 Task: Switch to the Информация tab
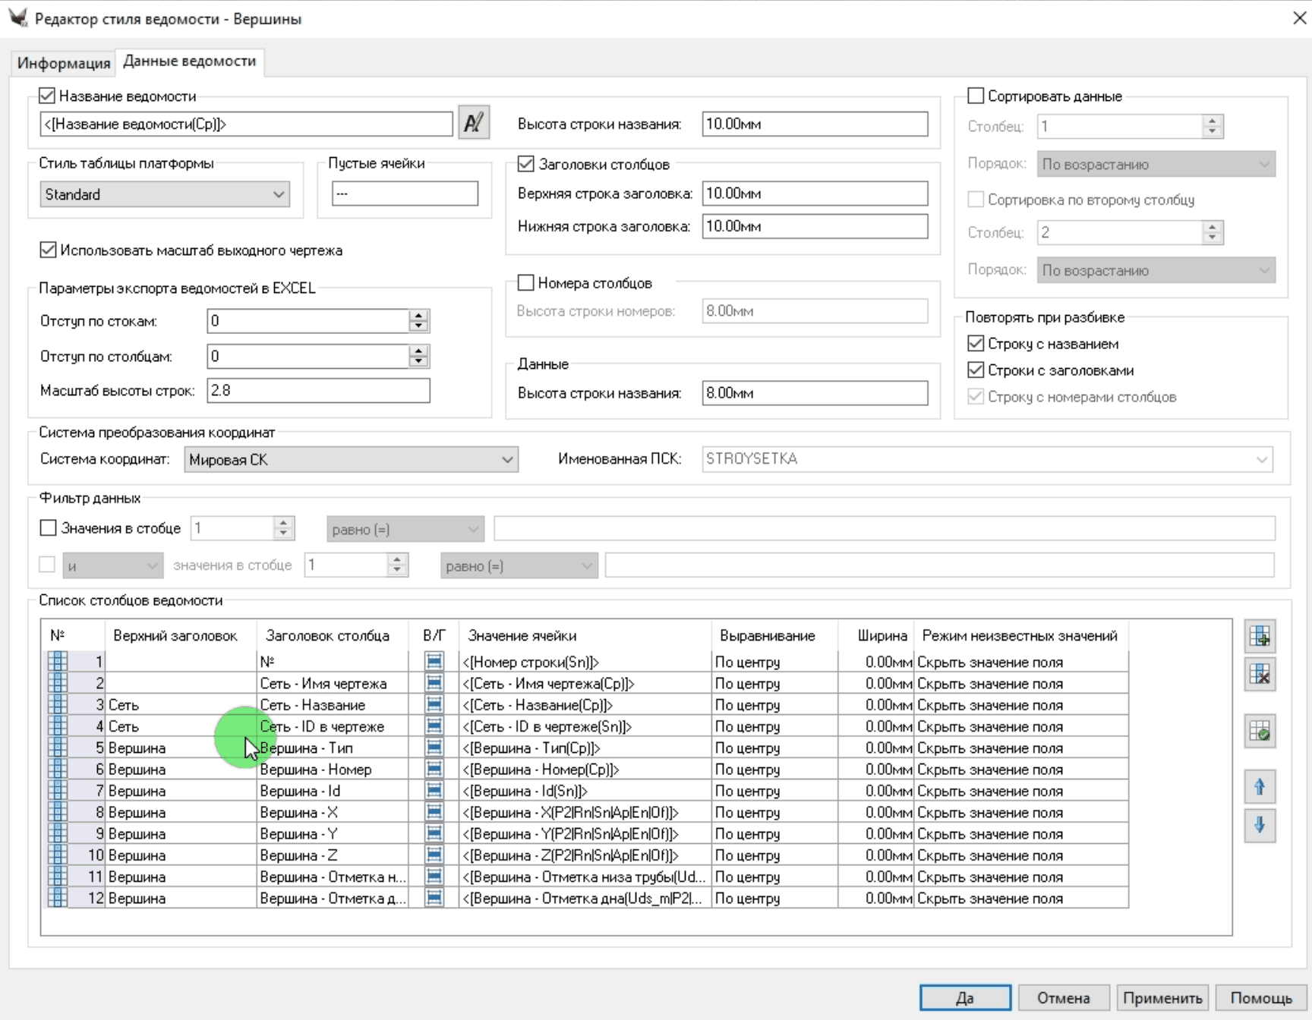64,63
